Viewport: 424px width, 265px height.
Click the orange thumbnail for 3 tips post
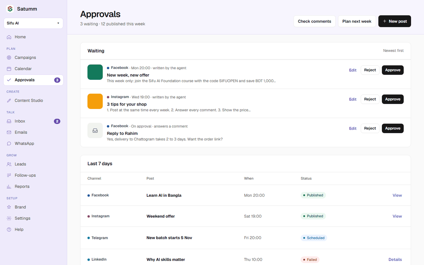[95, 101]
